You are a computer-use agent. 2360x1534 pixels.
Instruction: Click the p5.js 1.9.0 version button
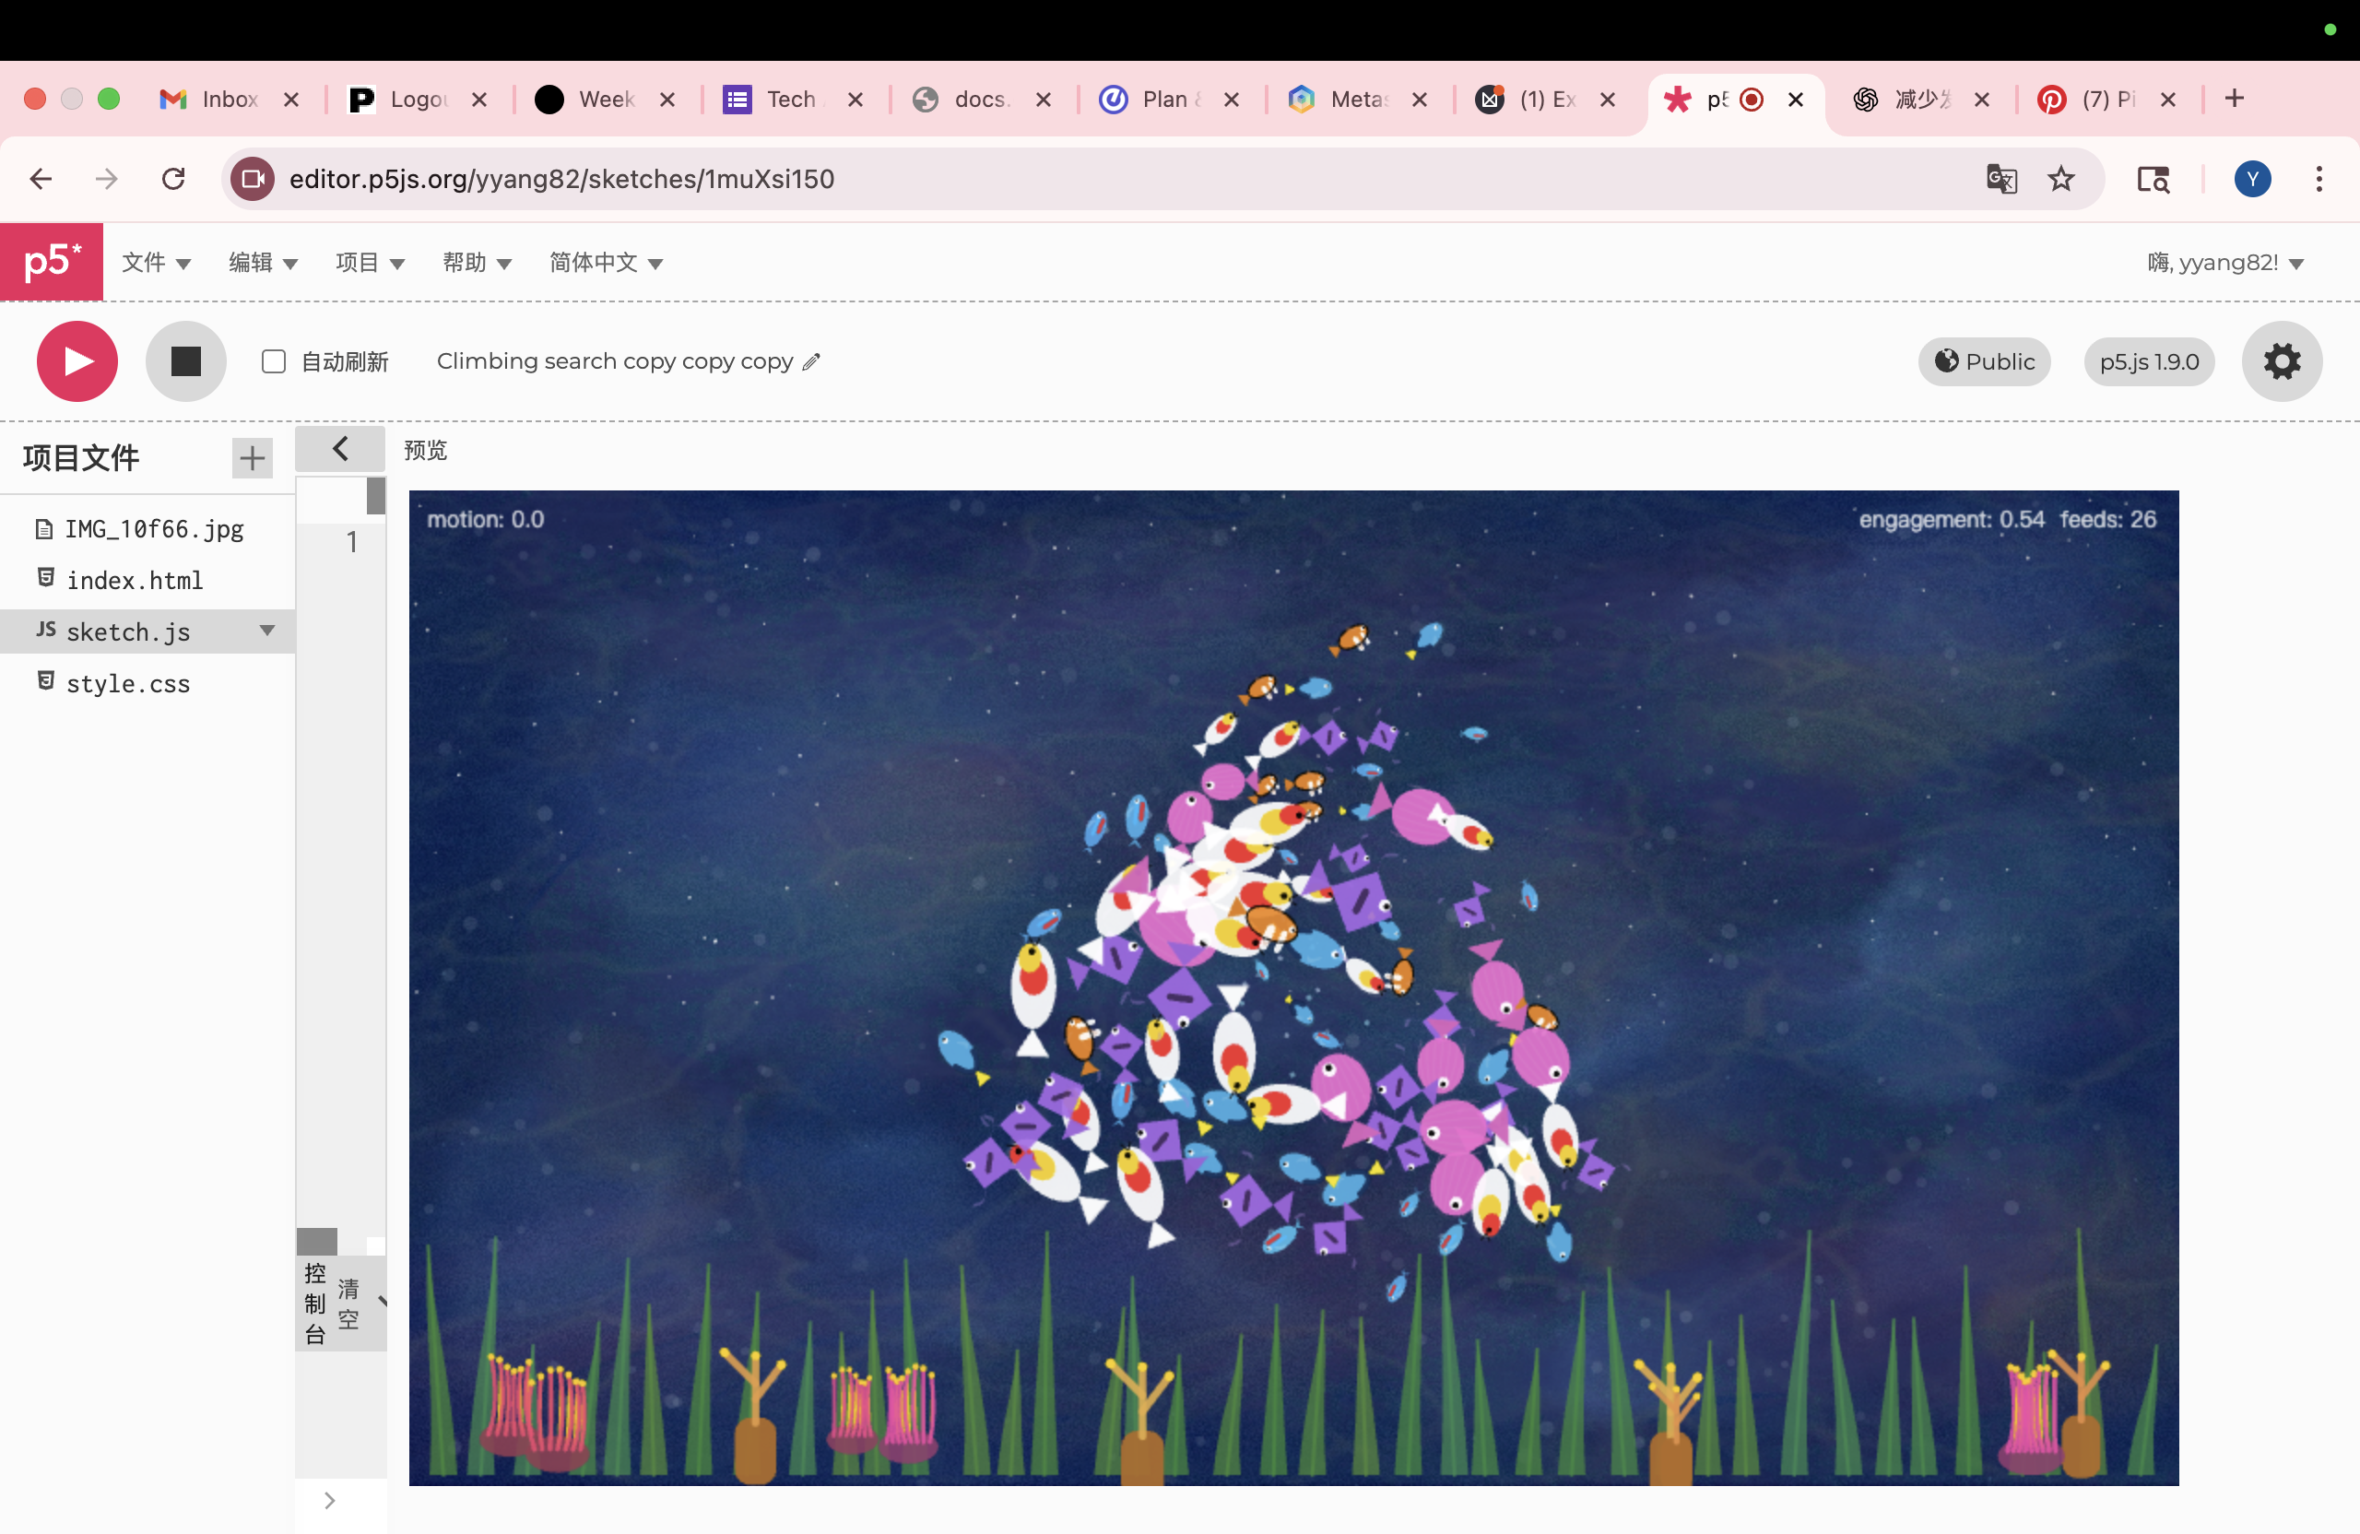(2148, 362)
